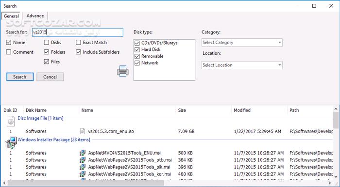Click the 1/22/2017 5:29:45 AM date
Screen dimensions: 340x187
(x=257, y=131)
